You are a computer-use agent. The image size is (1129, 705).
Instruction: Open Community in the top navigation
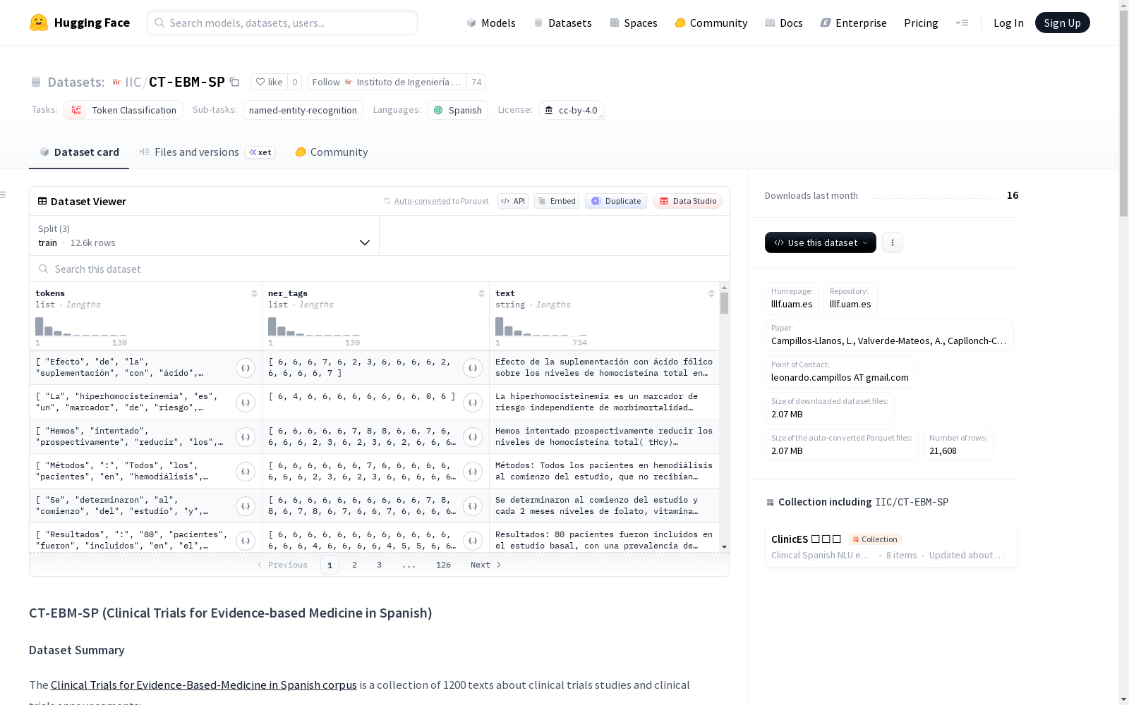pyautogui.click(x=711, y=23)
